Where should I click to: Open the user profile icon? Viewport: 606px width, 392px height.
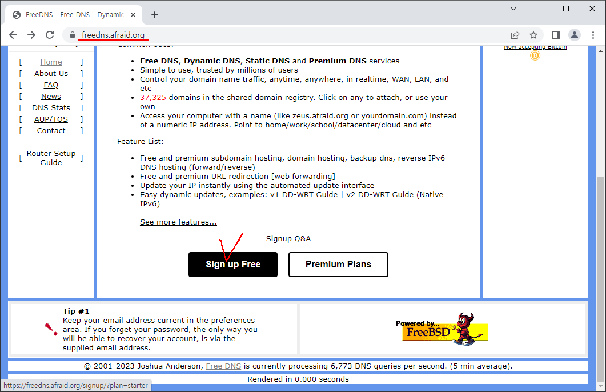pyautogui.click(x=575, y=35)
